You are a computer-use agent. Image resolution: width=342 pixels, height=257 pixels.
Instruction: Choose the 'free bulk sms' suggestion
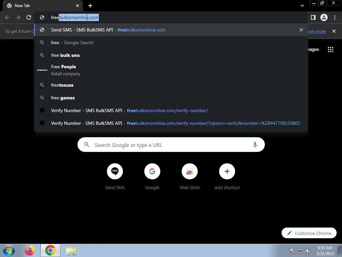(x=171, y=55)
